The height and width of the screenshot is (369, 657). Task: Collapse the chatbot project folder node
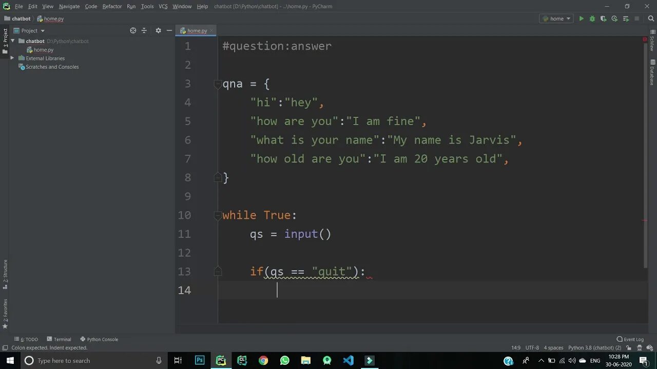[13, 41]
